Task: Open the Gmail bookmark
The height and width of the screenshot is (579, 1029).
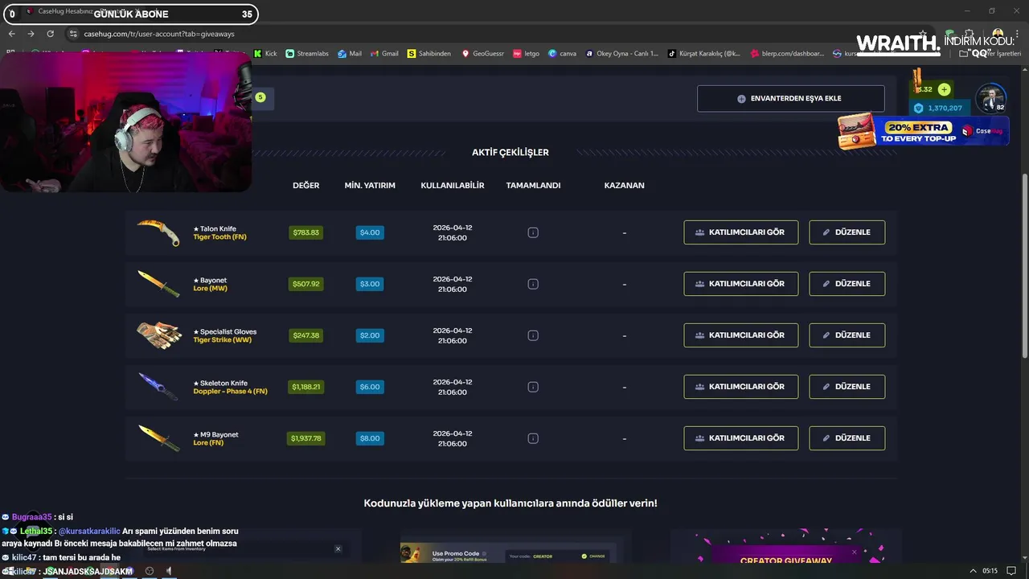Action: click(x=383, y=53)
